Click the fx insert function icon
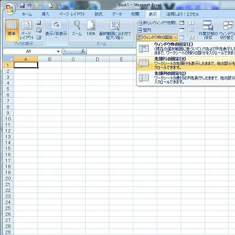Image resolution: width=235 pixels, height=235 pixels. coord(83,51)
